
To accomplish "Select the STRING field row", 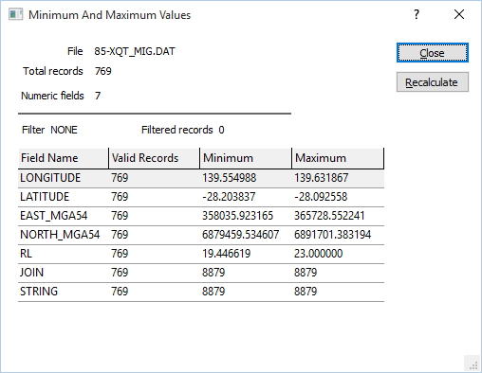I will pos(201,292).
